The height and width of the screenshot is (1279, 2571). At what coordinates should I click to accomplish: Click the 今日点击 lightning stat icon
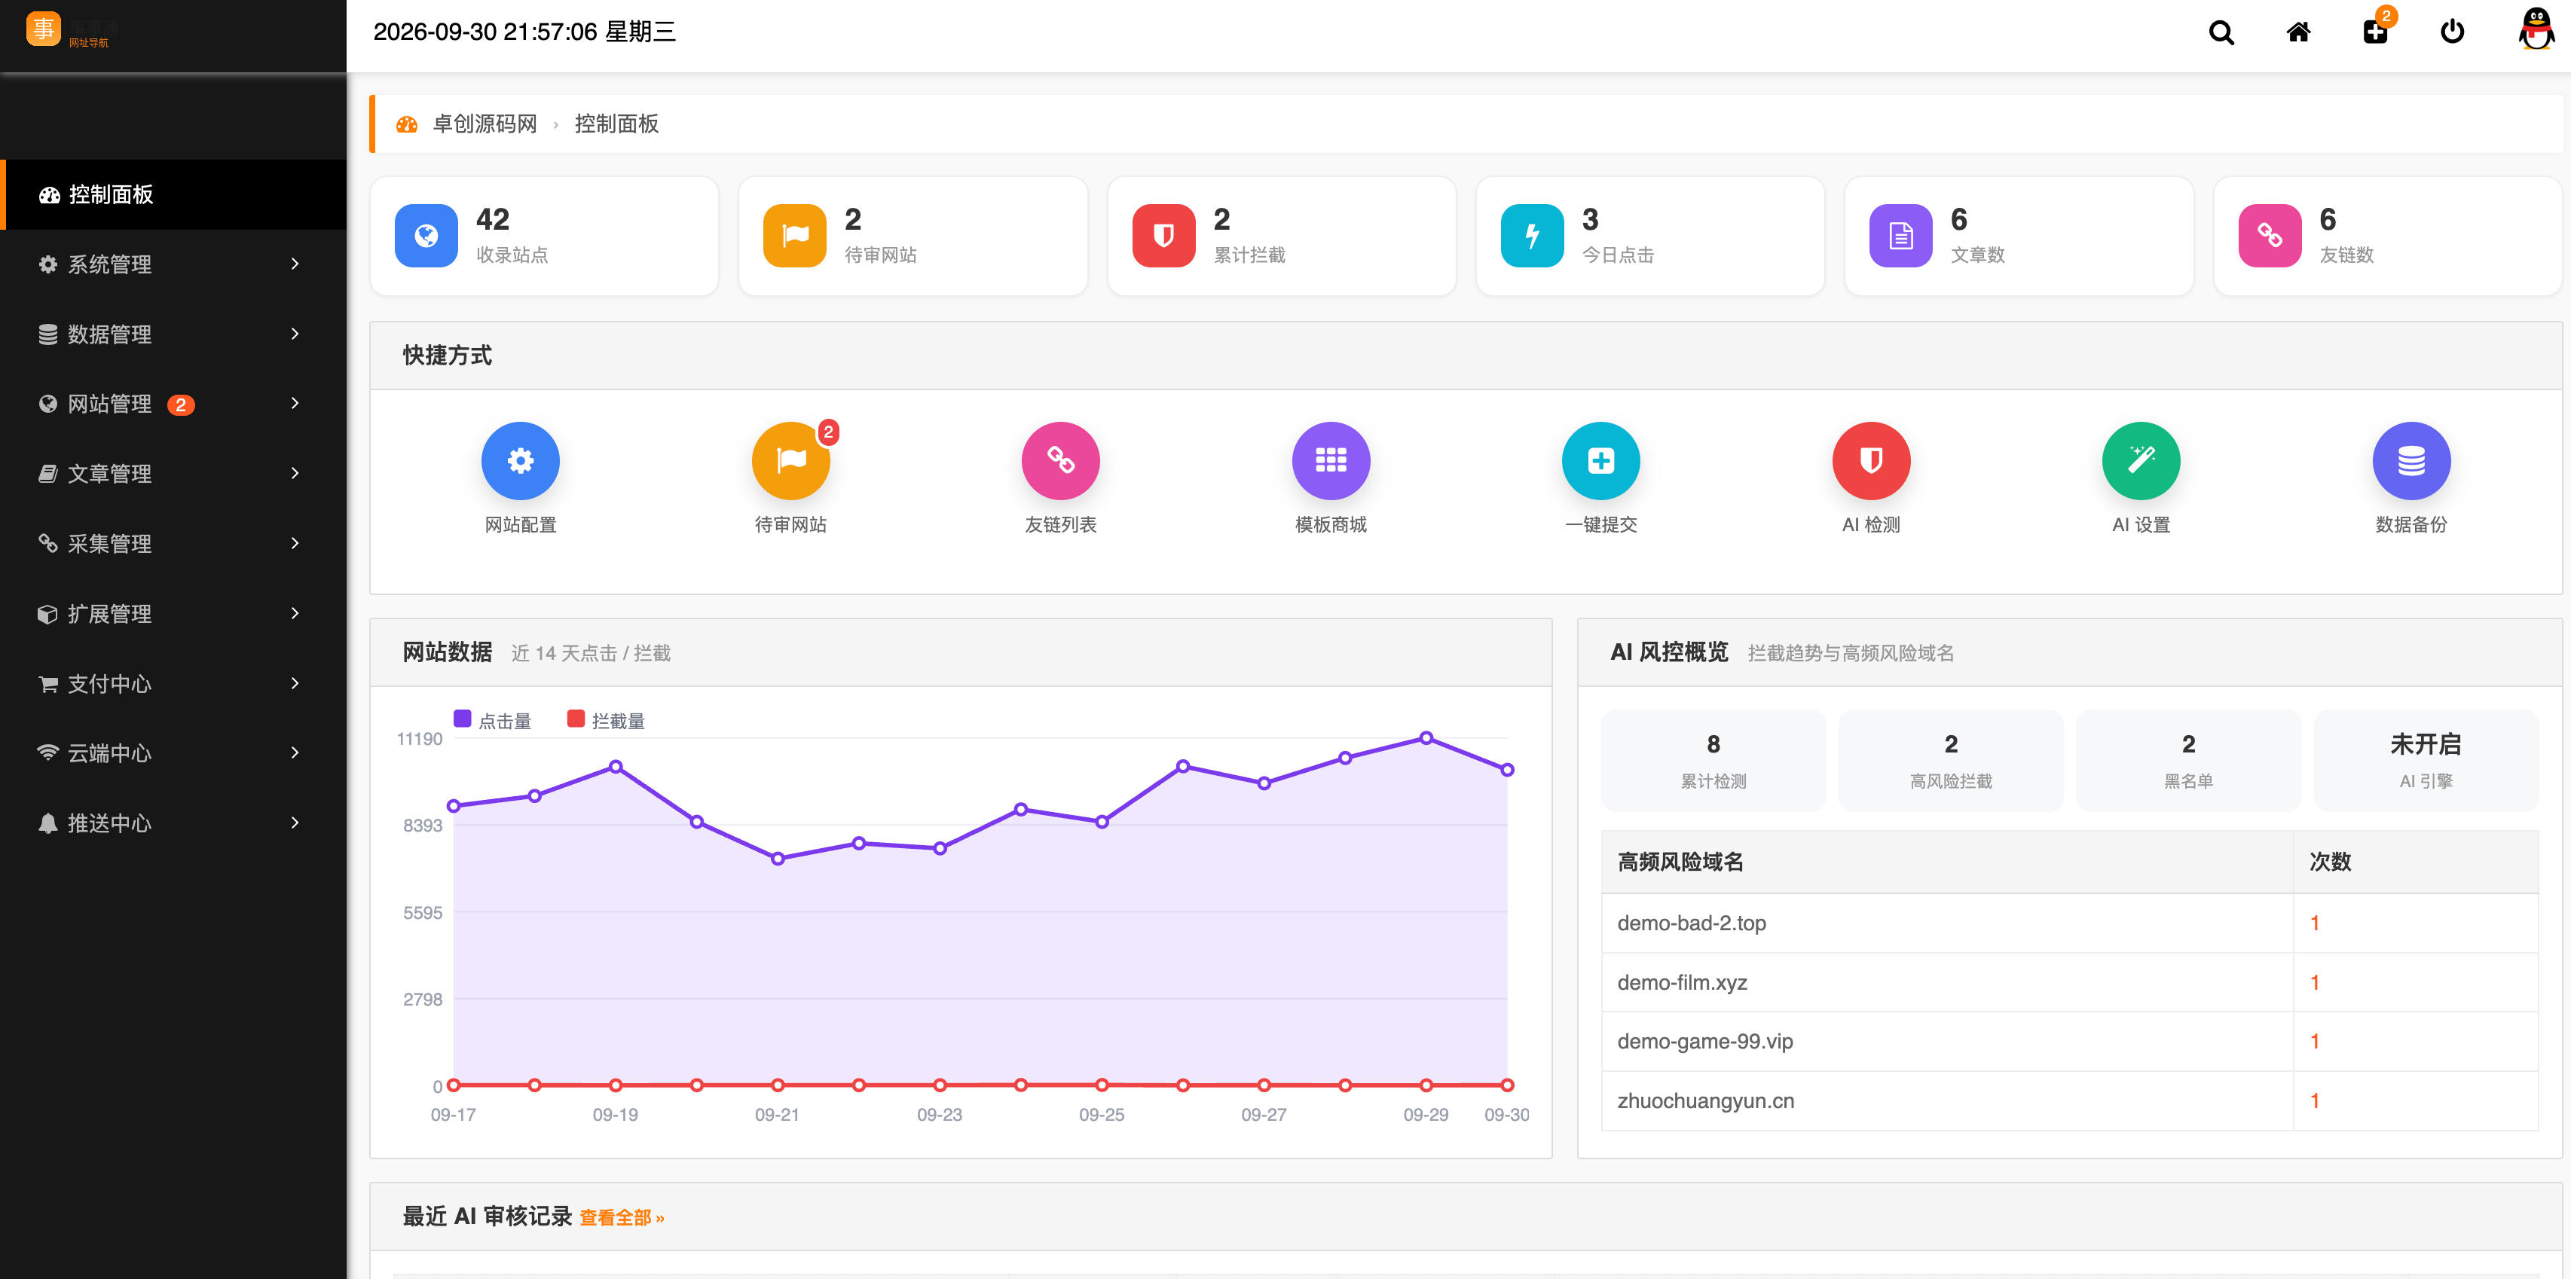pyautogui.click(x=1532, y=236)
